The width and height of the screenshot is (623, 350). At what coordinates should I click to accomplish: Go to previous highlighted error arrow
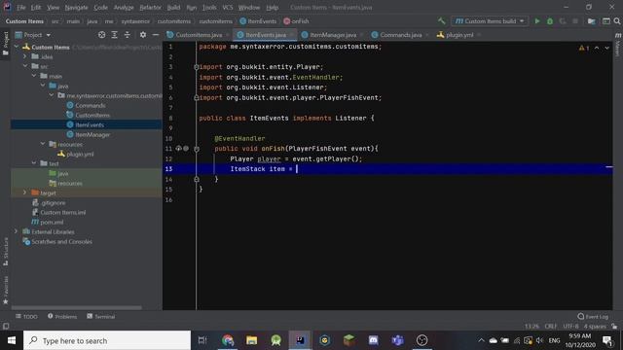click(597, 48)
